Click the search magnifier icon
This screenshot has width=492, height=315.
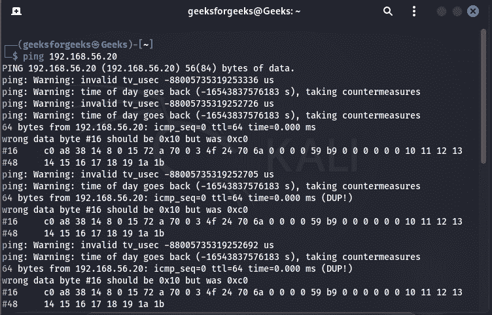point(388,12)
